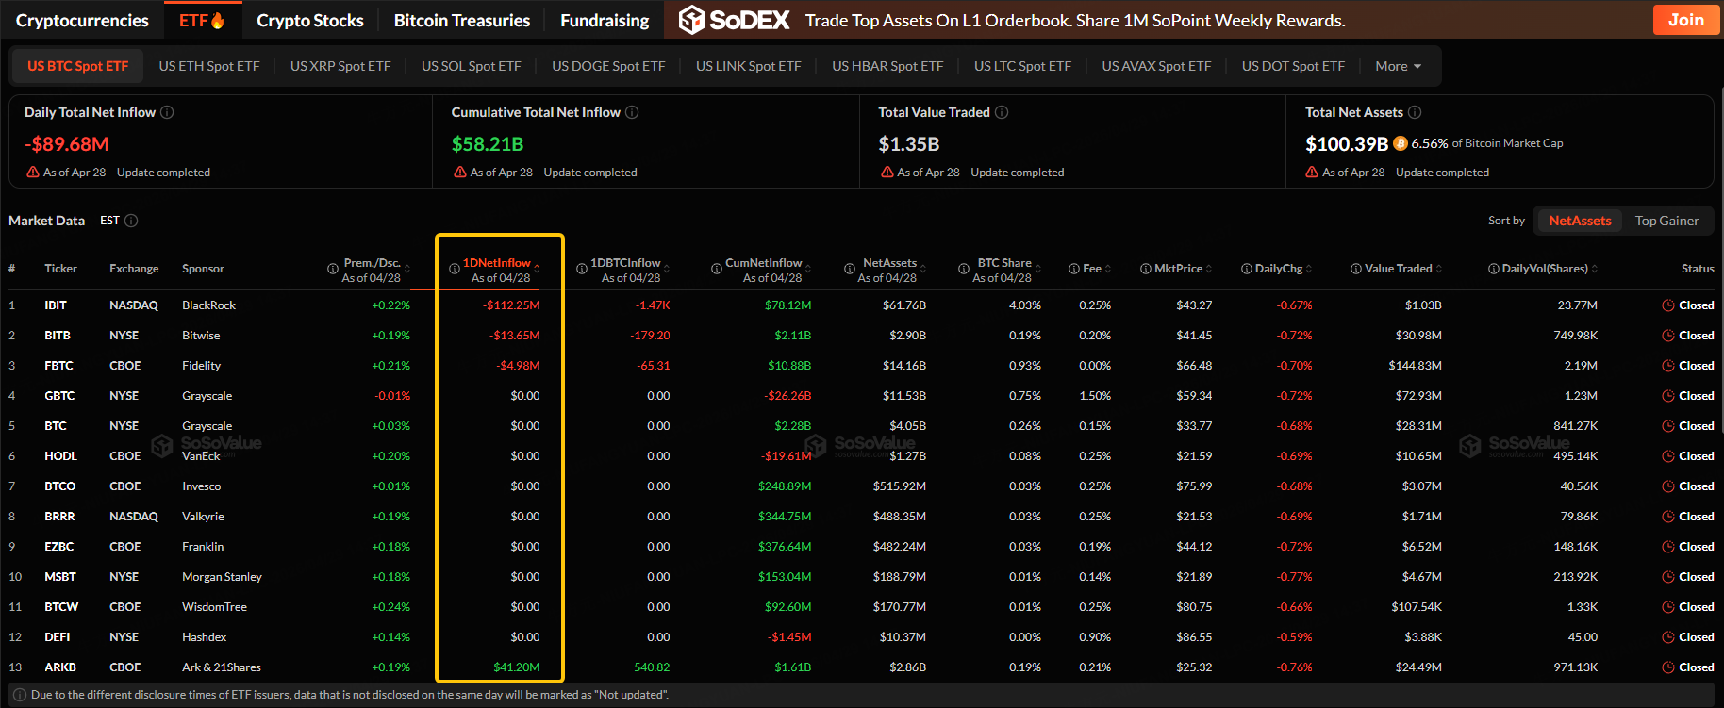Image resolution: width=1724 pixels, height=708 pixels.
Task: Expand the More ETF categories dropdown
Action: (1398, 66)
